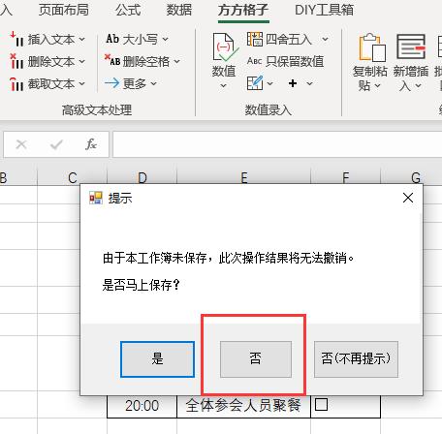Expand the 数值 button chevron
The image size is (442, 434).
[x=223, y=86]
